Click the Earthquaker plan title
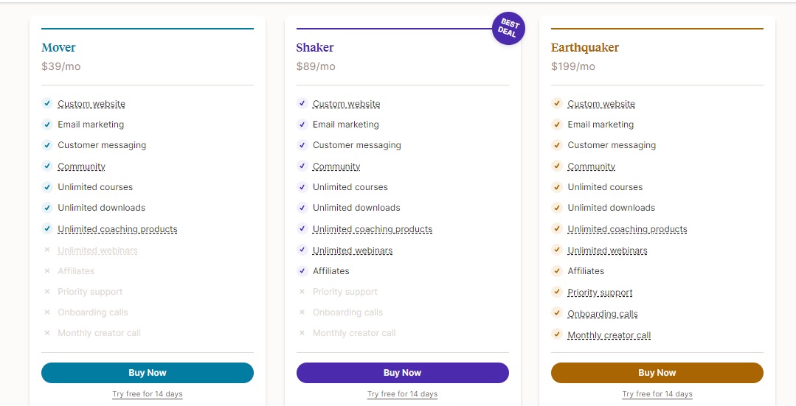The height and width of the screenshot is (406, 796). click(585, 48)
